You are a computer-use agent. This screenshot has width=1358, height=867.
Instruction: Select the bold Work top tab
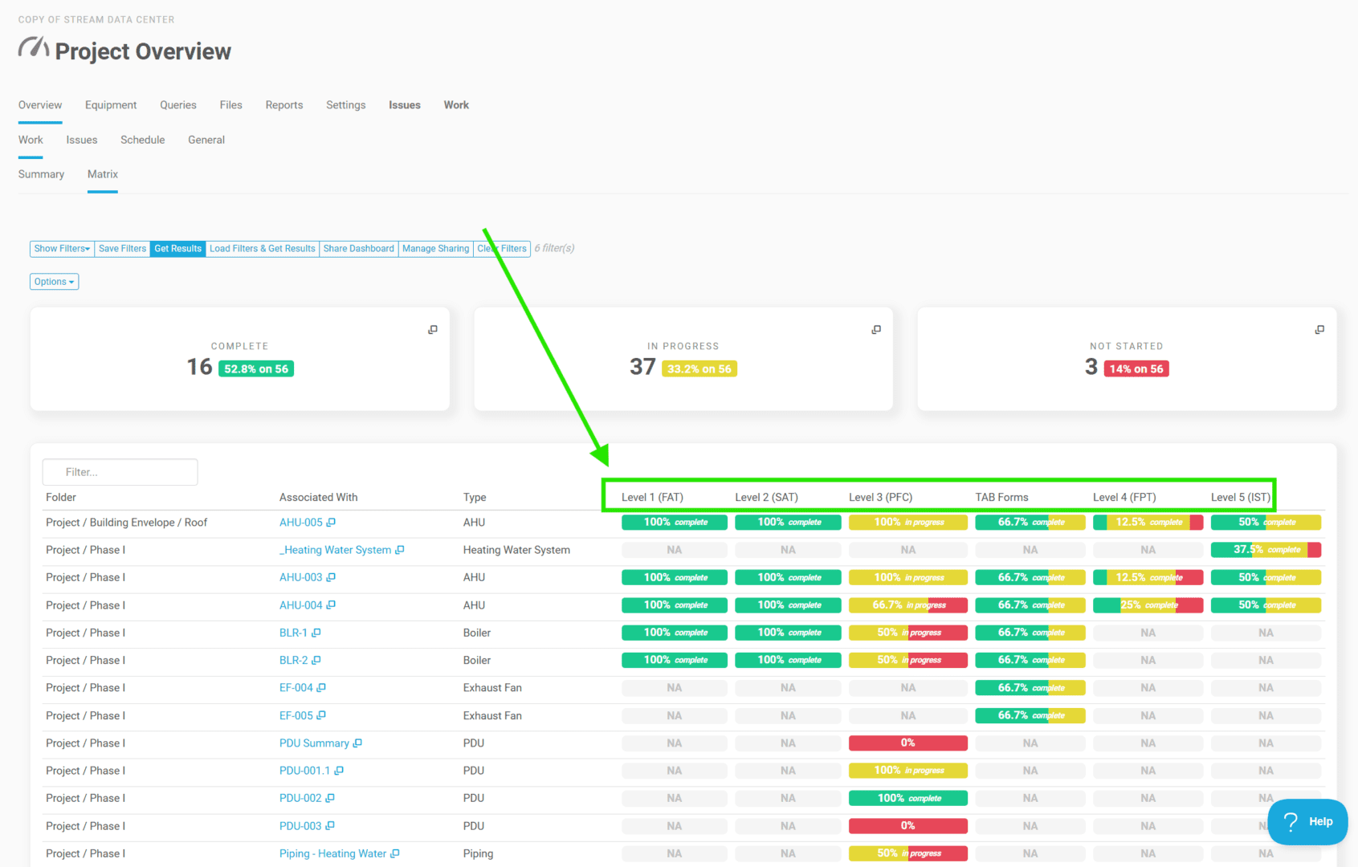point(456,105)
